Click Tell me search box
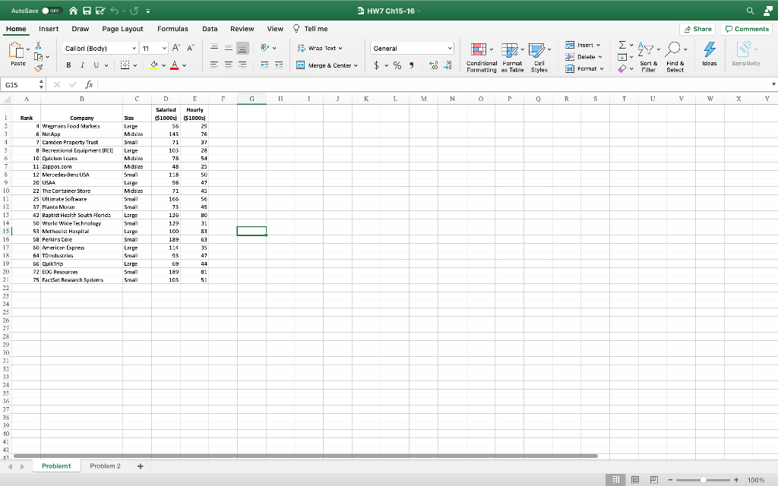This screenshot has height=486, width=778. tap(311, 29)
